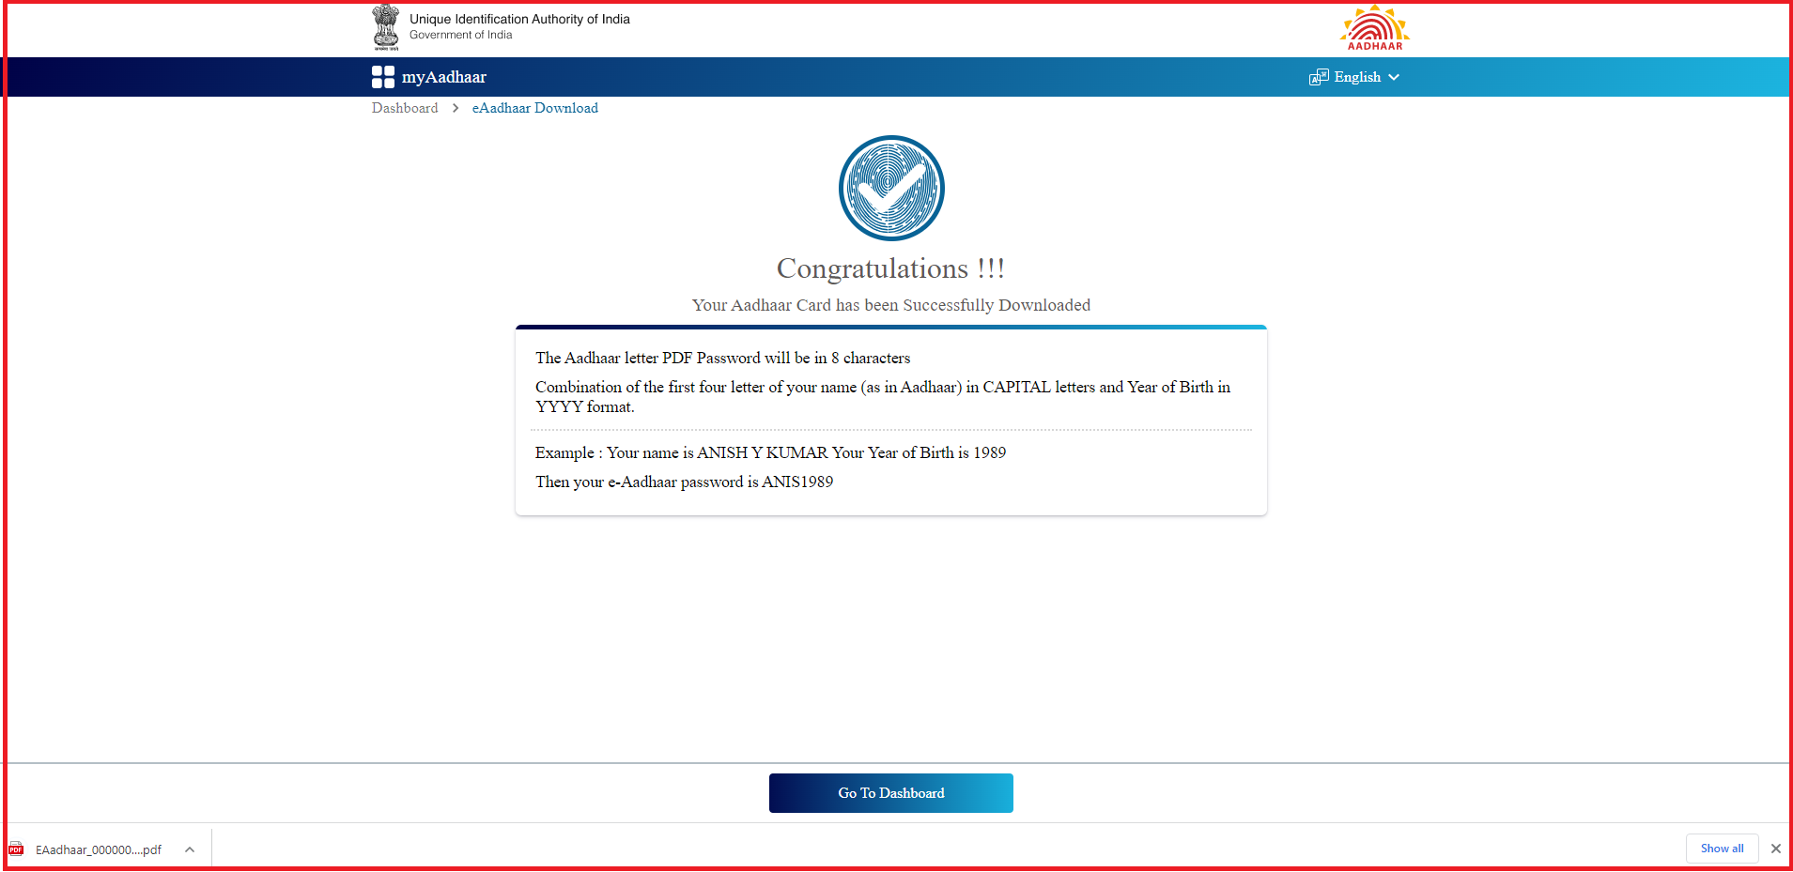
Task: Click the Show all downloads button
Action: click(x=1722, y=849)
